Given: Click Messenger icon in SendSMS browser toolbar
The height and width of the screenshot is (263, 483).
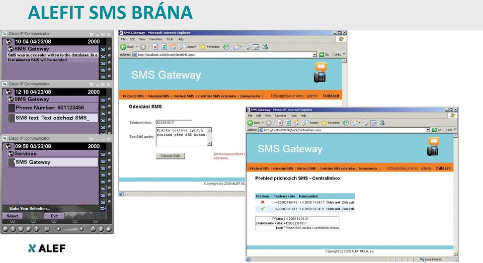Looking at the screenshot, I should click(265, 47).
